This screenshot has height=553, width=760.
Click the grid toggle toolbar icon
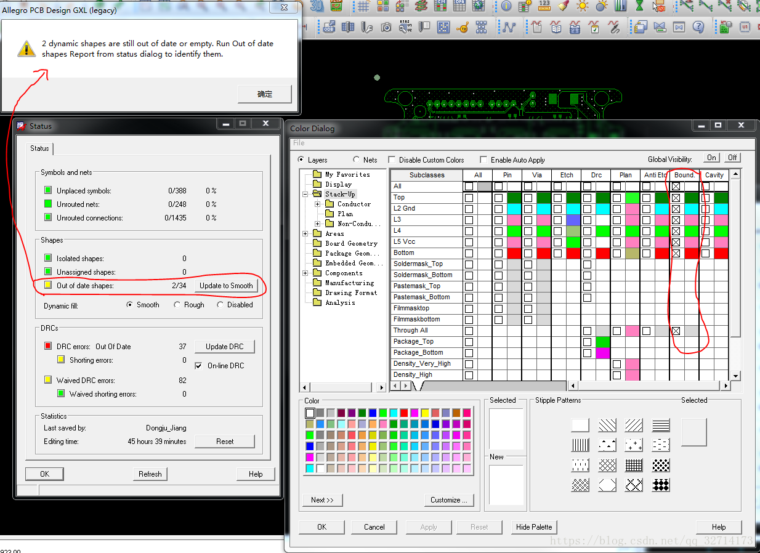pos(363,6)
